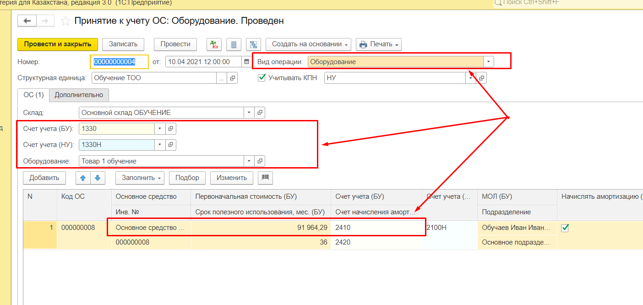This screenshot has width=643, height=305.
Task: Click Провести и закрыть button
Action: [58, 44]
